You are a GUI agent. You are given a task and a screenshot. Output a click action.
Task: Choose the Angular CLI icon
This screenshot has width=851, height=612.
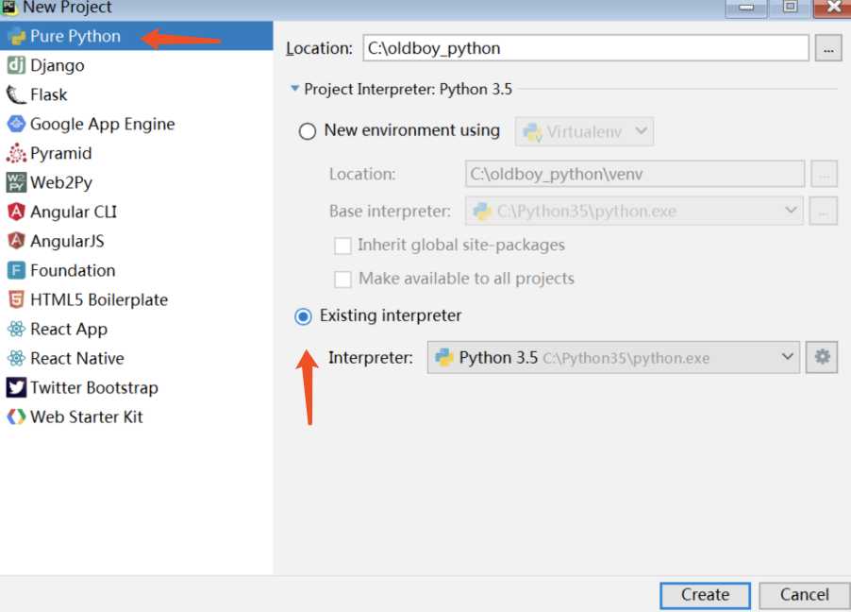tap(16, 212)
